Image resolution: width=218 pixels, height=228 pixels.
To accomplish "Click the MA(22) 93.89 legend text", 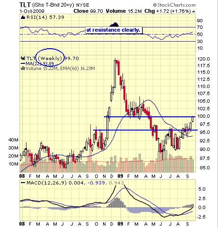I will point(40,63).
